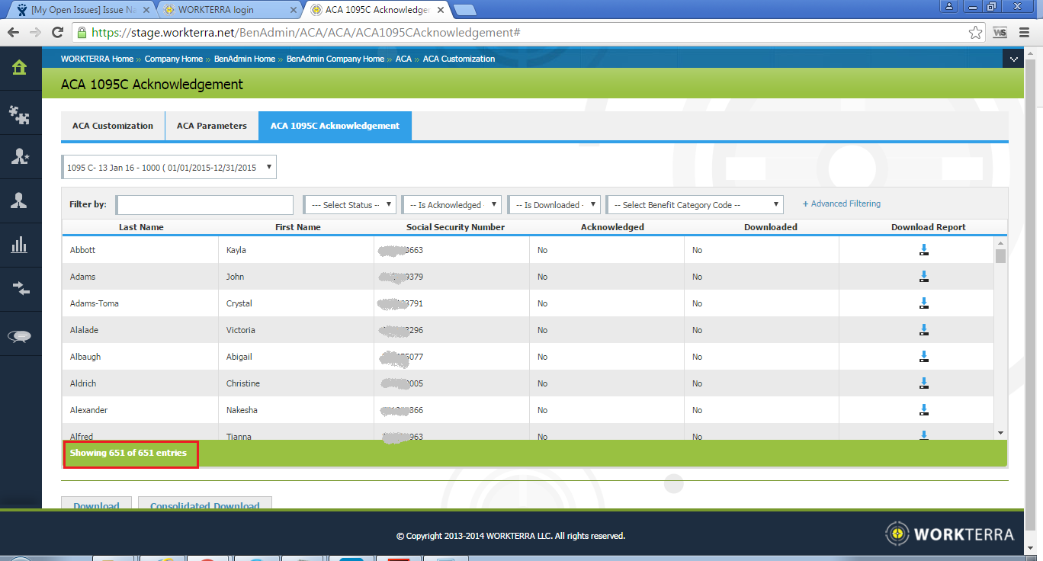The width and height of the screenshot is (1043, 561).
Task: Bookmark this page with star icon
Action: (975, 33)
